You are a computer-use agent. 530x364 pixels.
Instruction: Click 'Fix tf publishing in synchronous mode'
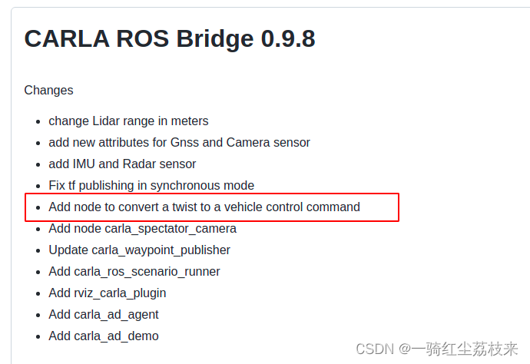pyautogui.click(x=151, y=185)
